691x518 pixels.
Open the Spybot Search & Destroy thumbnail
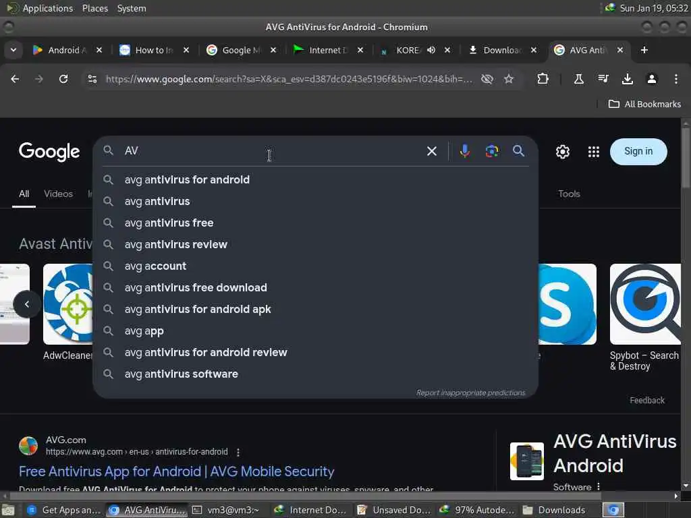645,304
